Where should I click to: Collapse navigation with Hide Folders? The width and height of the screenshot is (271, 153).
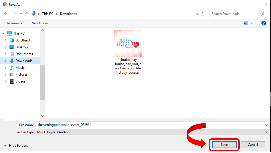16,145
